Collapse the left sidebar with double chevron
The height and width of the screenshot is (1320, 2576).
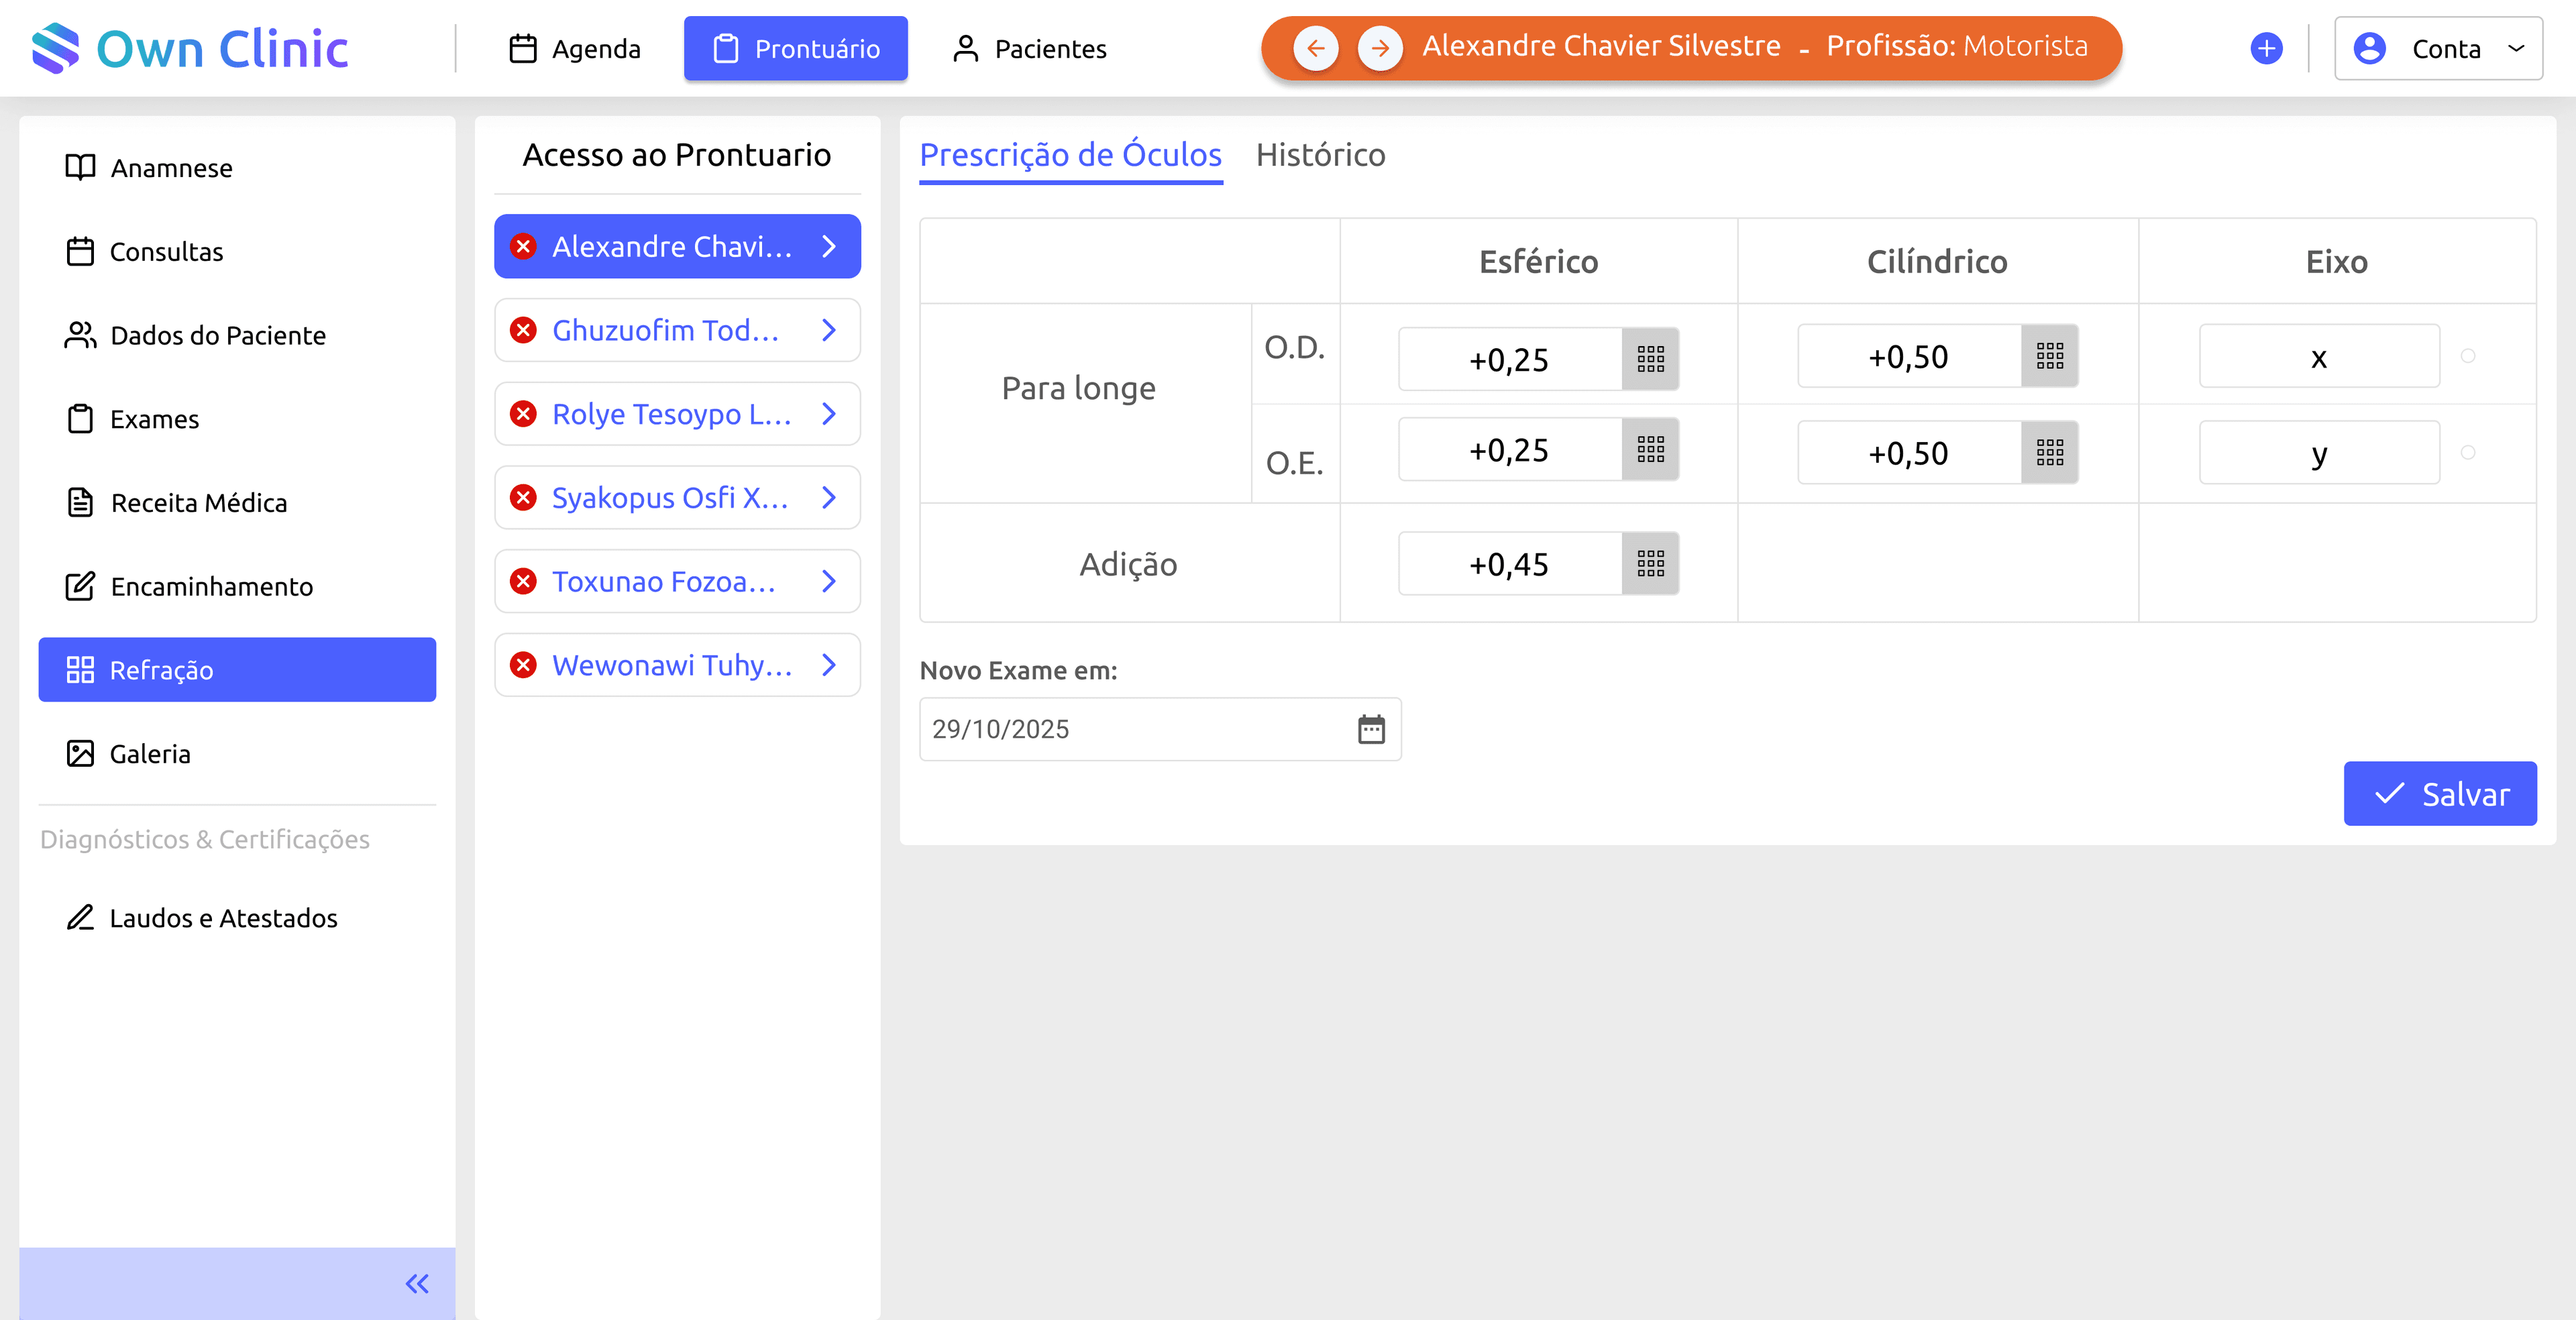416,1283
